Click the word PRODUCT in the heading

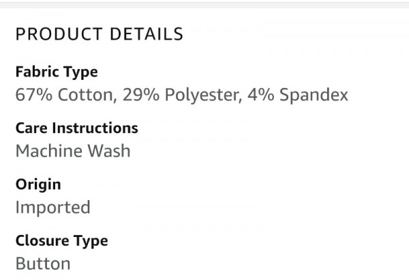(59, 34)
